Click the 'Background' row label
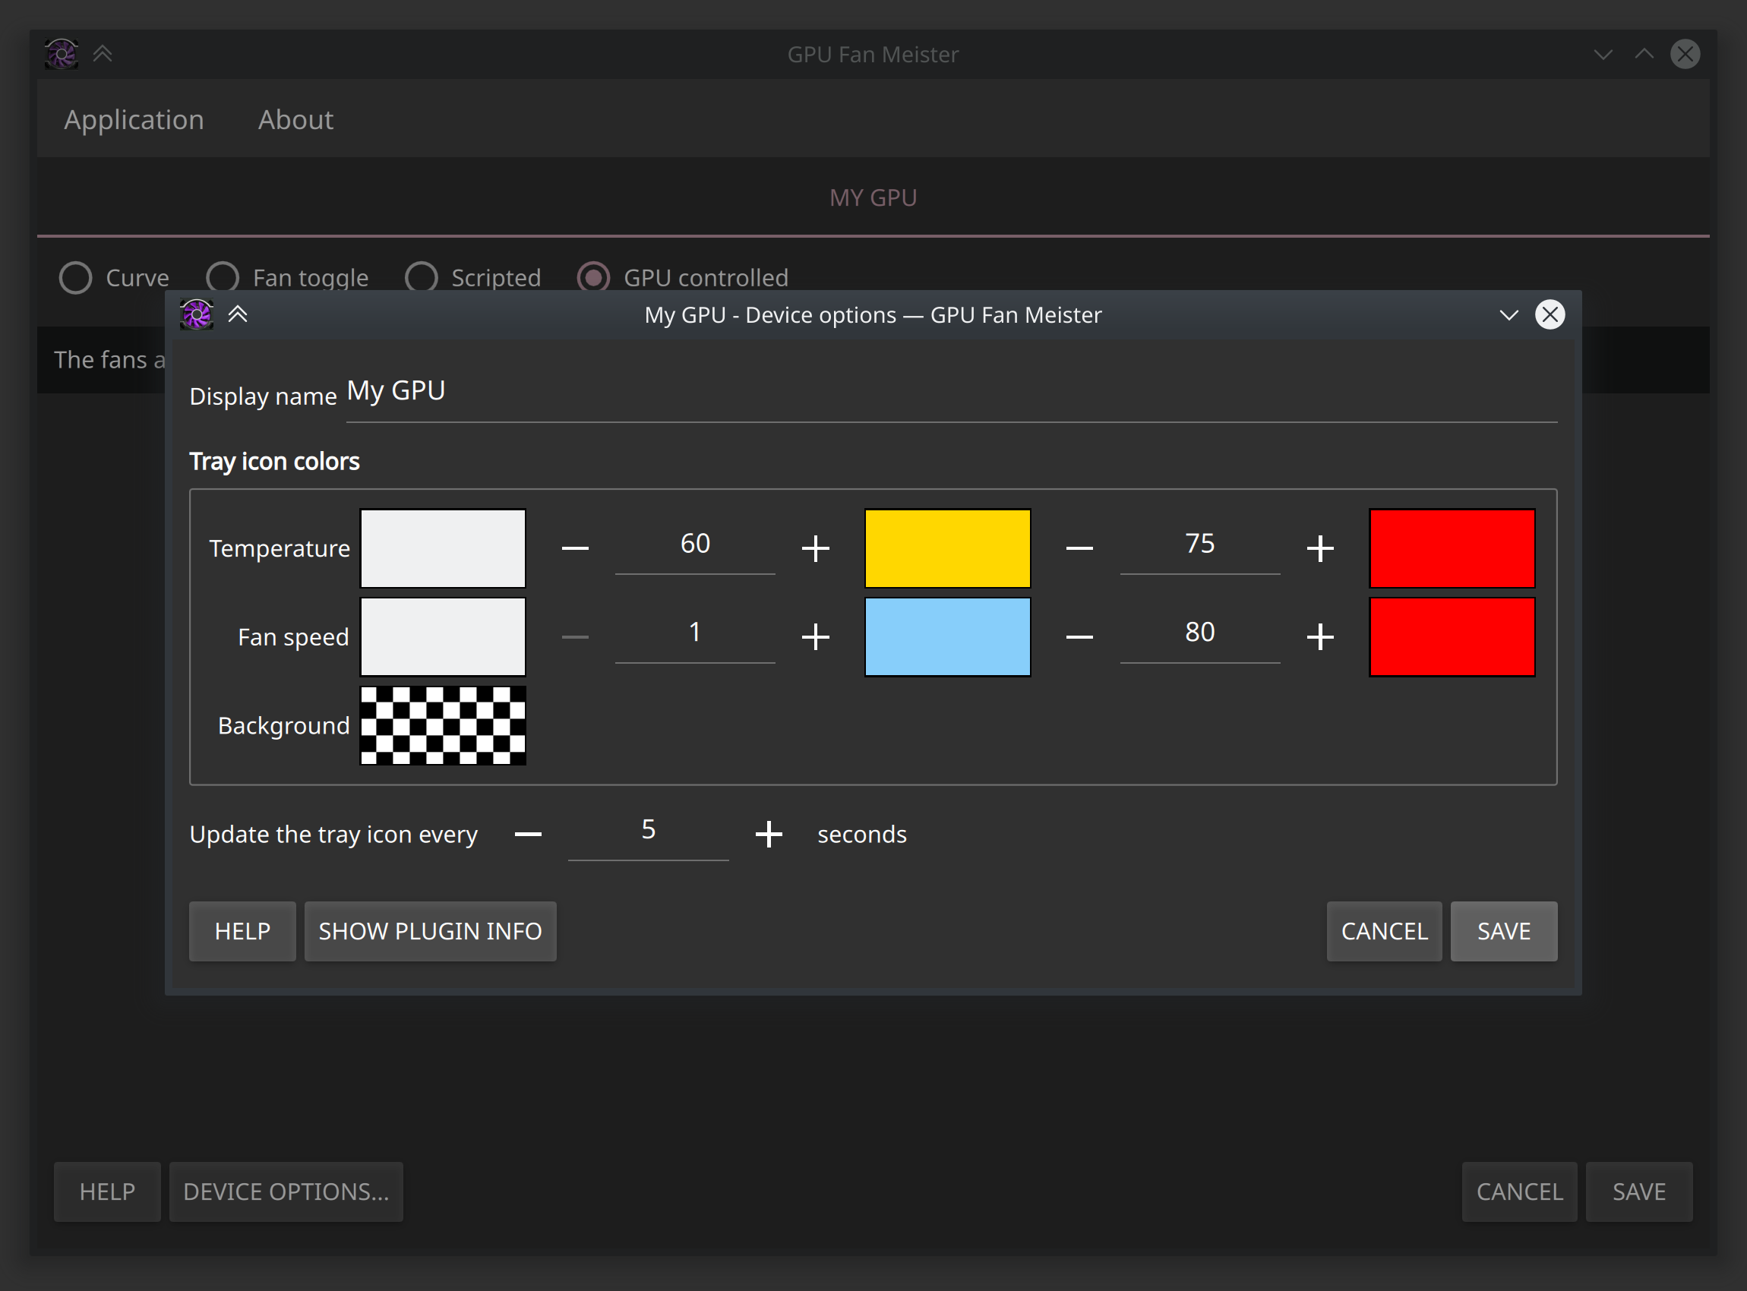This screenshot has height=1291, width=1747. click(284, 726)
